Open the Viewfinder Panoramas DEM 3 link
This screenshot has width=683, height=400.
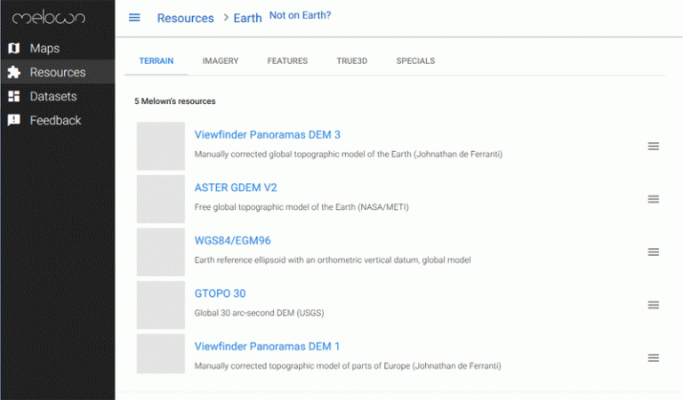tap(267, 134)
